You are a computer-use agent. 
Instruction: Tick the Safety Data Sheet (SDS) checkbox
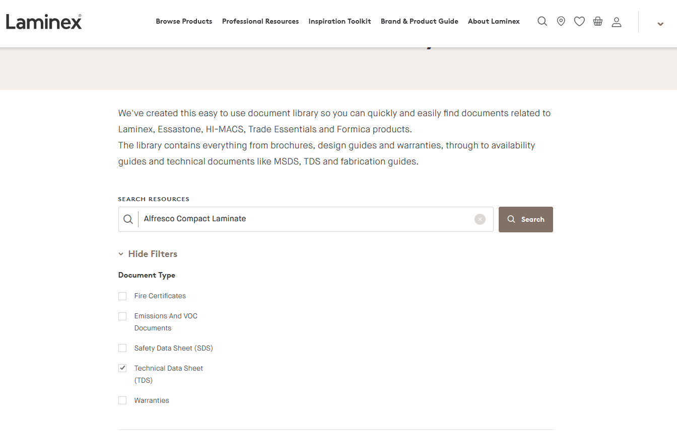122,348
